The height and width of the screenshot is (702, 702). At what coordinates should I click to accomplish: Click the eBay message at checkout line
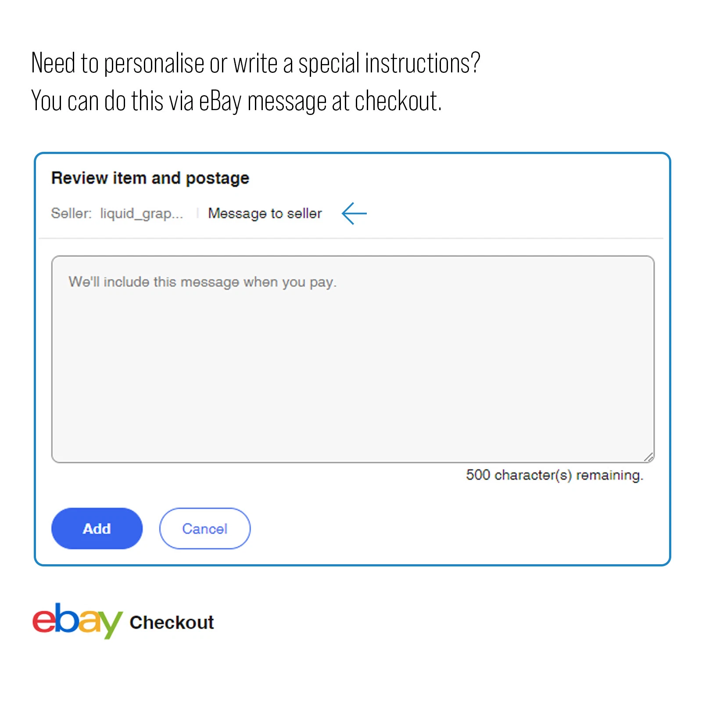tap(236, 101)
